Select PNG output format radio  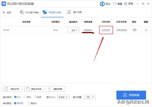(25, 97)
